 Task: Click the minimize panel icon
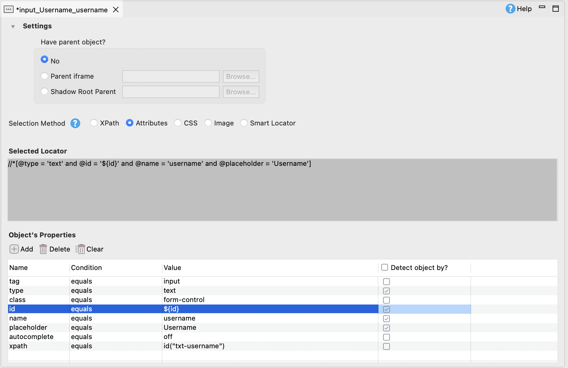542,7
